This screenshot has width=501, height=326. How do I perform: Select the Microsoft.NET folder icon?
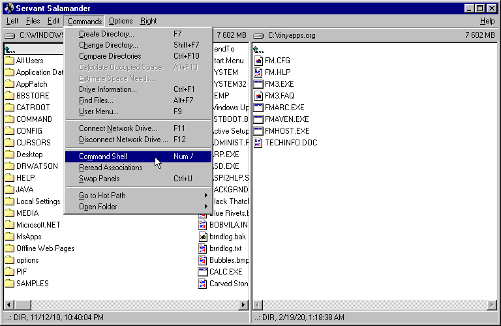pyautogui.click(x=9, y=225)
